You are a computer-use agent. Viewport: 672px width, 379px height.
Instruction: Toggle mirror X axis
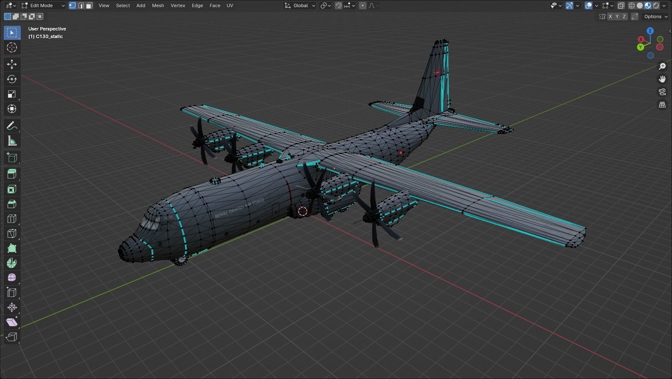(x=610, y=16)
